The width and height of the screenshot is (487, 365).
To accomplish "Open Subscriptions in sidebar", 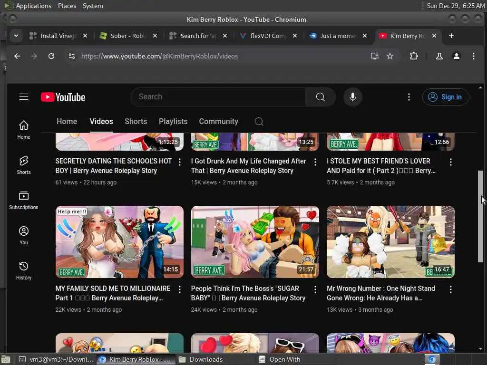I will (x=24, y=201).
